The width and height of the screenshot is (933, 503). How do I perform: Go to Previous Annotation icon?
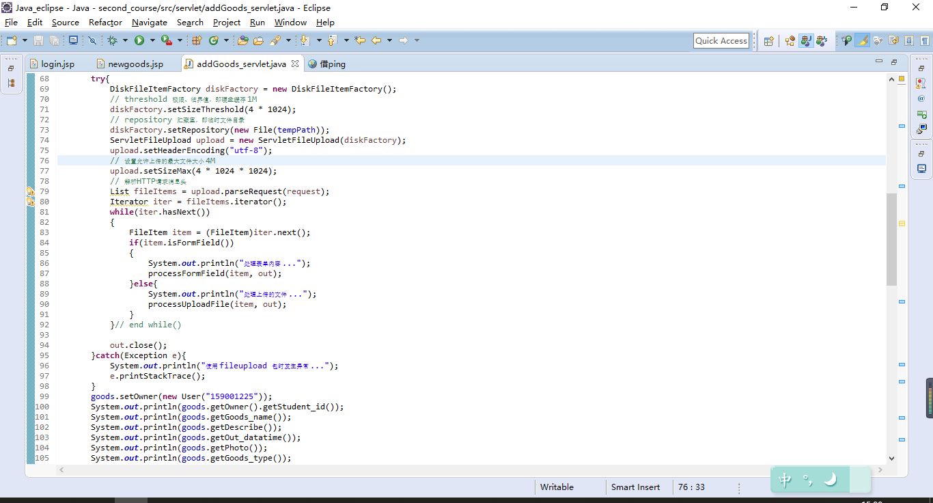(333, 40)
